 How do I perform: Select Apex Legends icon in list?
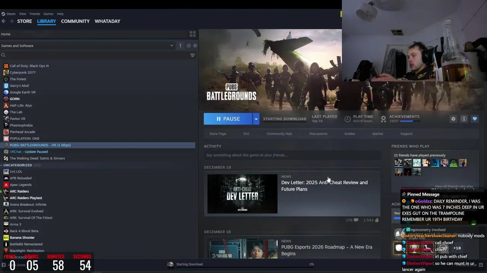click(x=6, y=185)
